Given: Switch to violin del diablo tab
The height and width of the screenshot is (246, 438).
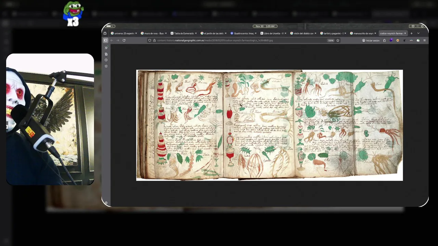Looking at the screenshot, I should pyautogui.click(x=303, y=33).
